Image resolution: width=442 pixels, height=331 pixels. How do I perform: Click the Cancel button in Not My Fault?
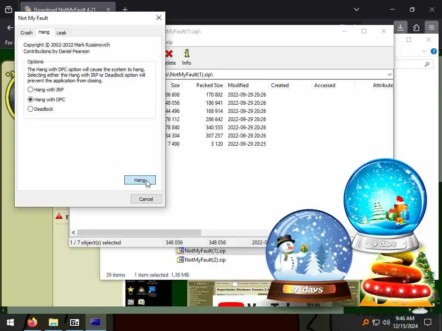point(146,199)
